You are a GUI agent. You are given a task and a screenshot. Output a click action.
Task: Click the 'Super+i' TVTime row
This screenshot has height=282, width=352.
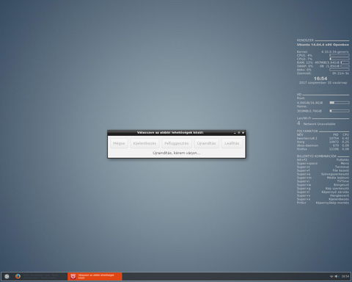pyautogui.click(x=323, y=181)
